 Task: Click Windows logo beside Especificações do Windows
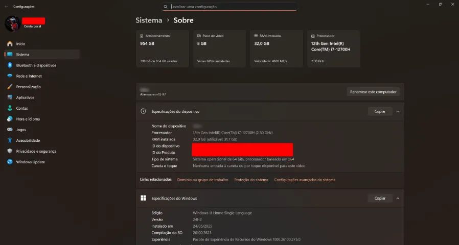[x=143, y=198]
